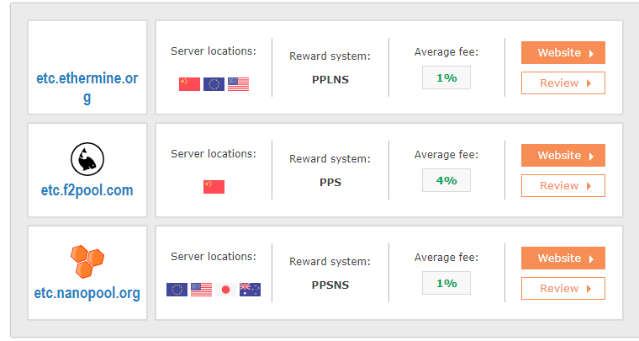Click the China flag in etc.ethermine.org row
This screenshot has height=341, width=639.
point(189,84)
